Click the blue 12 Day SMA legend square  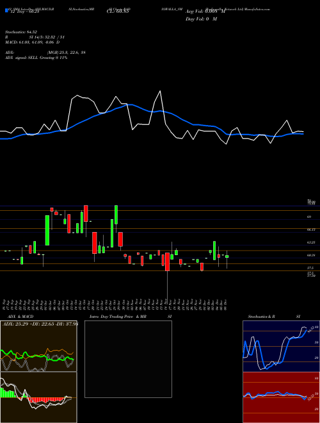point(7,10)
